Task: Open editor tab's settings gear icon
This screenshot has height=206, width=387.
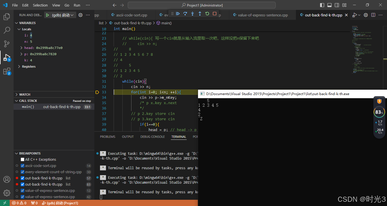Action: (366, 15)
